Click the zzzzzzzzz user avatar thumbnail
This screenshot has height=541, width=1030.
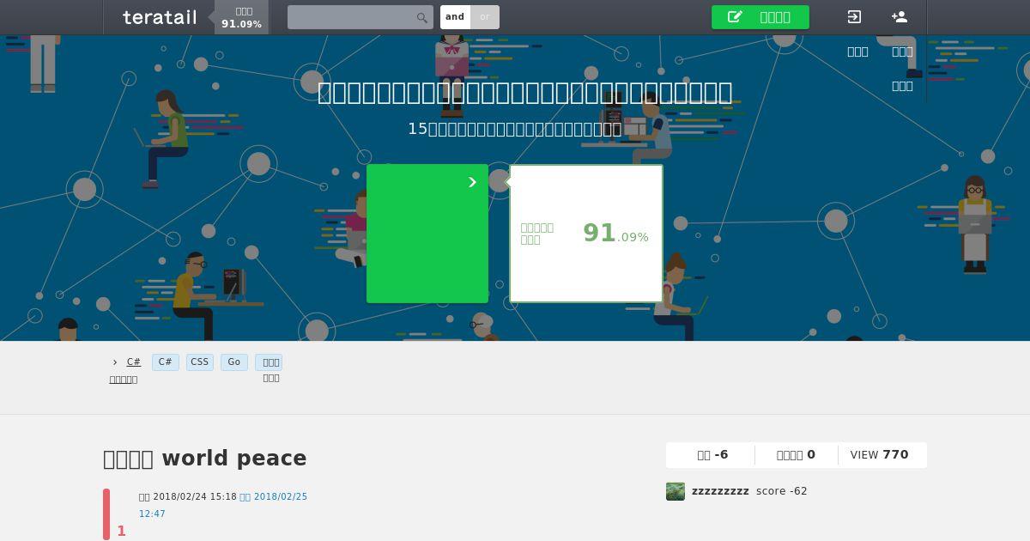pos(676,491)
